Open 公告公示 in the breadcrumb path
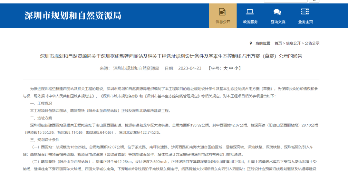This screenshot has height=172, width=348. coord(312,43)
